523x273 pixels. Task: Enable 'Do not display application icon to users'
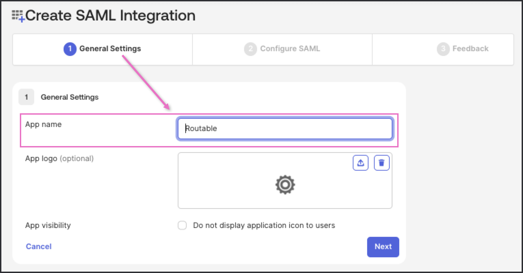[x=182, y=225]
